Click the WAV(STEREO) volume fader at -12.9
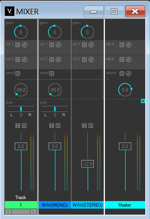This screenshot has width=150, height=219. coord(88,164)
